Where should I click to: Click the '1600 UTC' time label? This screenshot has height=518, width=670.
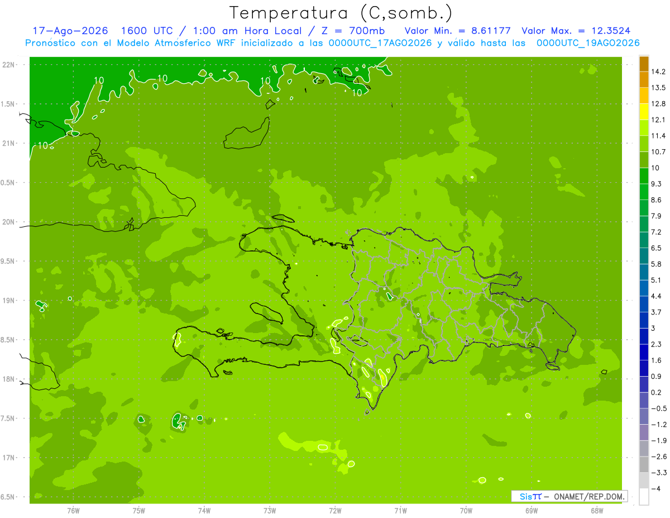pos(147,31)
